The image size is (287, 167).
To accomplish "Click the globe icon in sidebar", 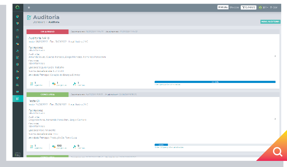I will (x=17, y=64).
